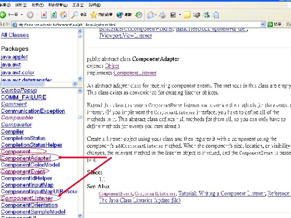Open the Comparator interface link
Screen dimensions: 291x218
click(x=17, y=125)
